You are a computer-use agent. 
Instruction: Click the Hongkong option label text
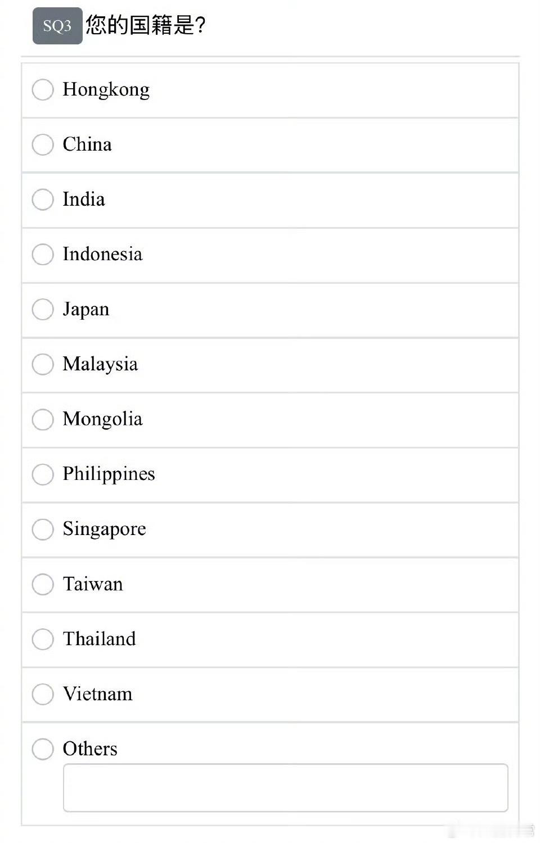(x=106, y=89)
